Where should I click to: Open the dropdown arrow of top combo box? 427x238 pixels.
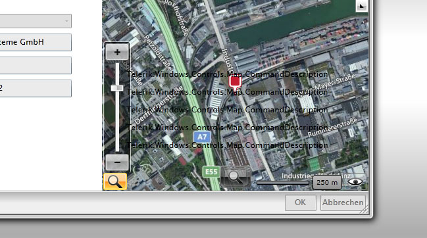66,21
